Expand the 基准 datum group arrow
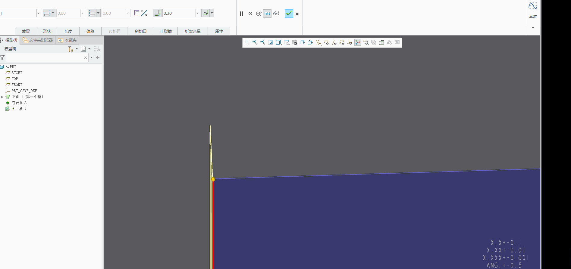Screen dimensions: 571x269 tap(533, 28)
